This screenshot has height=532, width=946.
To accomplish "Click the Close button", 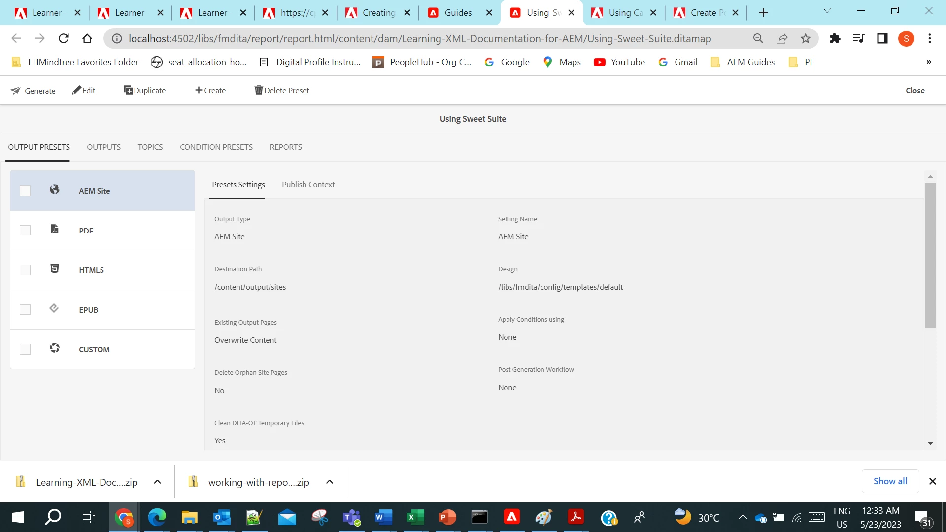I will tap(915, 91).
